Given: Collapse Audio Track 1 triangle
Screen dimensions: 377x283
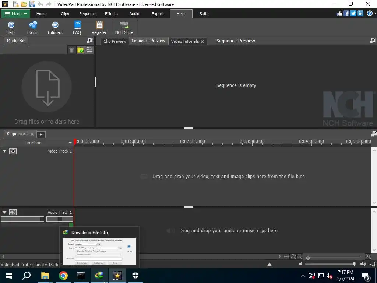Looking at the screenshot, I should click(4, 212).
